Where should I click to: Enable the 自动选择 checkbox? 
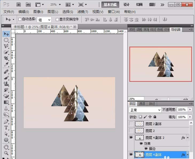click(x=19, y=19)
